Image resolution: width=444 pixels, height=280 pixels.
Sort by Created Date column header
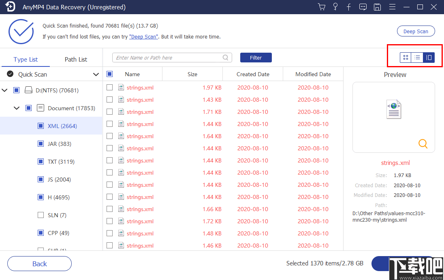click(253, 74)
